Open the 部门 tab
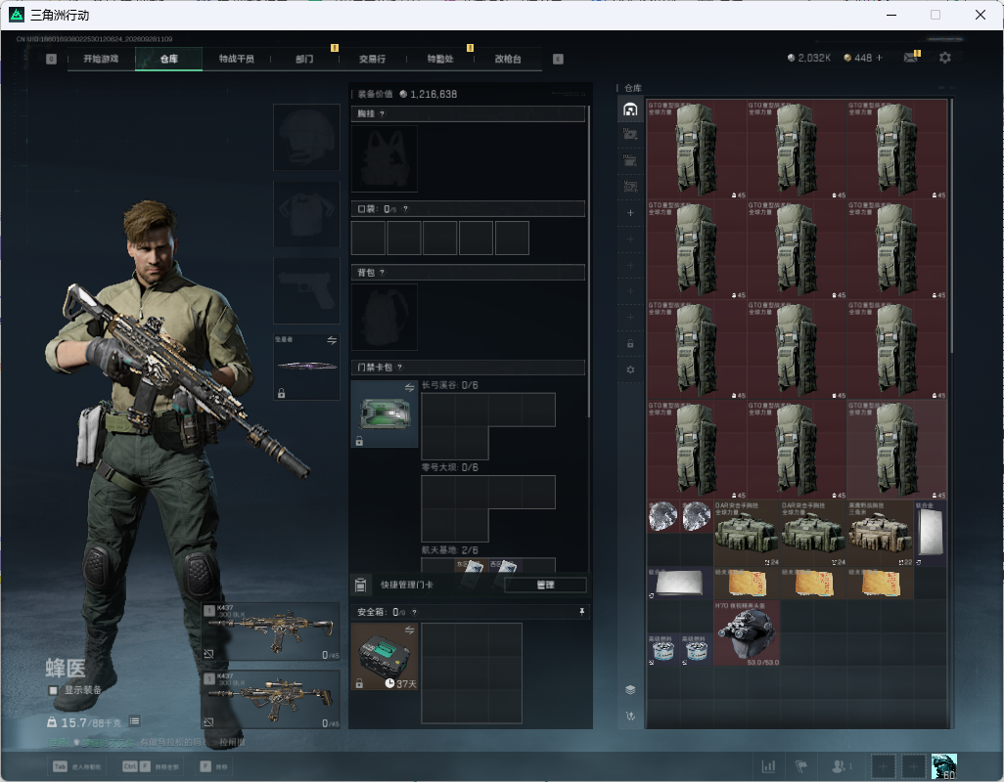 coord(304,59)
